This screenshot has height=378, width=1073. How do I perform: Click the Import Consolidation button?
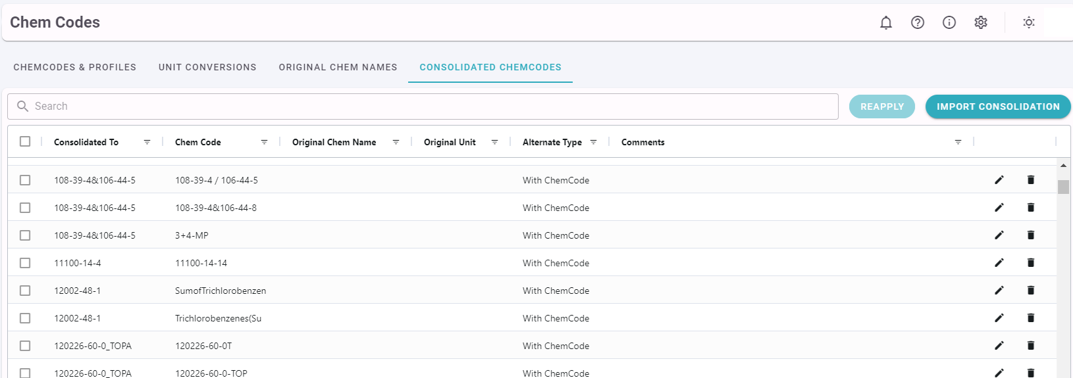[998, 106]
